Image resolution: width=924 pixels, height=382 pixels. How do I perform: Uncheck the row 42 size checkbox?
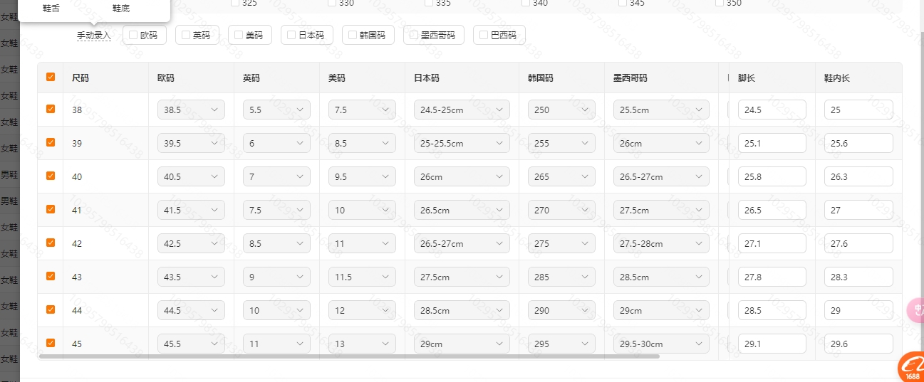click(x=51, y=243)
